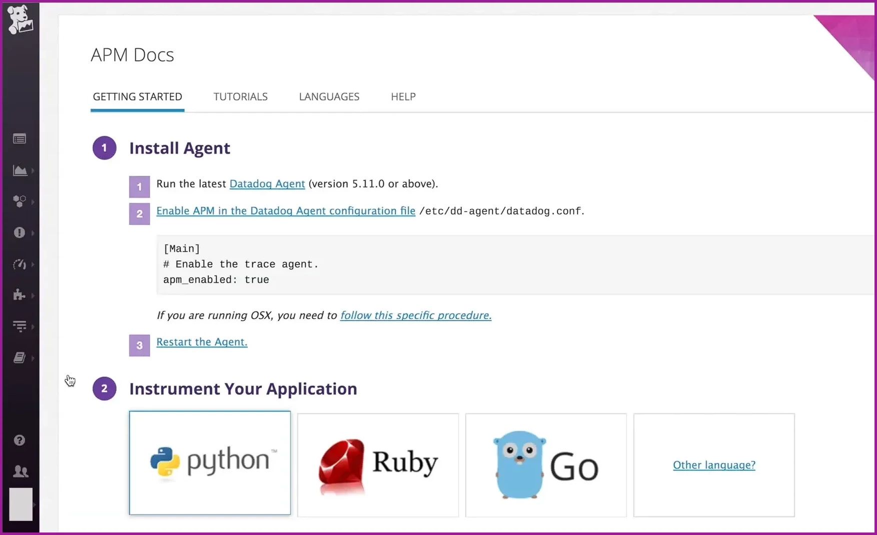Screen dimensions: 877x535
Task: Open the Integrations puzzle sidebar icon
Action: tap(20, 295)
